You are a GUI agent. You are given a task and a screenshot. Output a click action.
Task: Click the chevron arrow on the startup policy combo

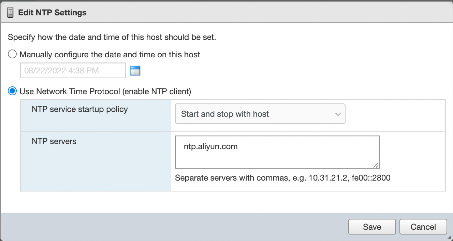338,114
